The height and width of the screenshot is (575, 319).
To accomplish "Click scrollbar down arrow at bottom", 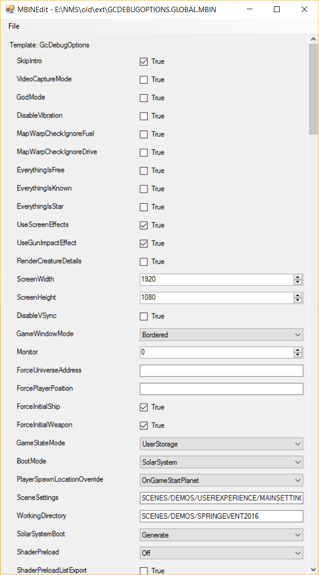I will coord(313,569).
